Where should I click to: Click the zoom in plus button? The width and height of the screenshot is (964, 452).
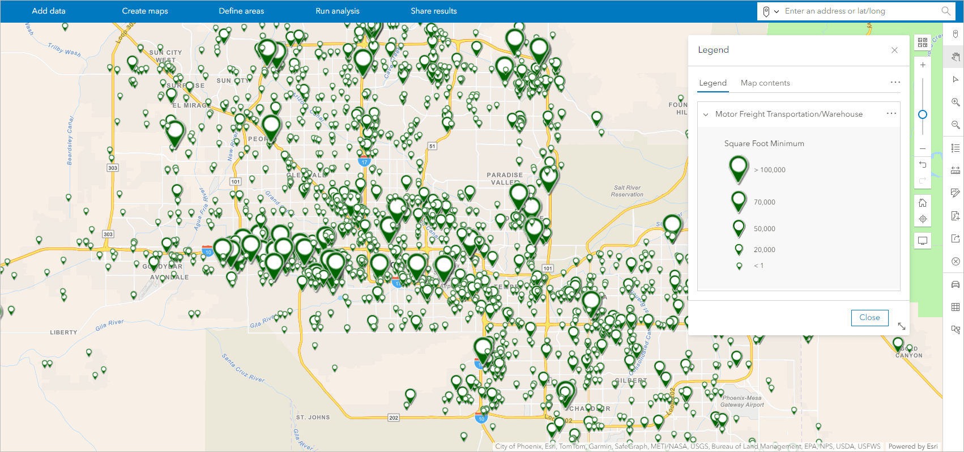coord(923,65)
